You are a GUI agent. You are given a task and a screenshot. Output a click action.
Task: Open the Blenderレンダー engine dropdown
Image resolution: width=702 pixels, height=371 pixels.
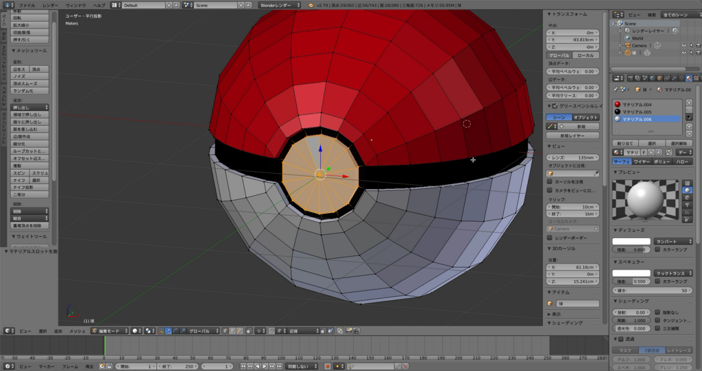(x=281, y=5)
